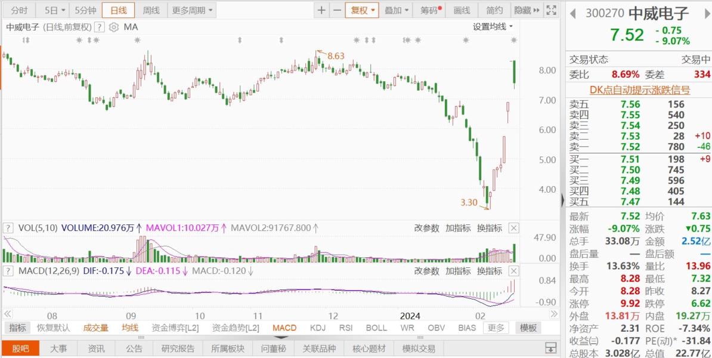712x358 pixels.
Task: Toggle the MACD indicator in the bottom indicator bar
Action: pos(284,328)
